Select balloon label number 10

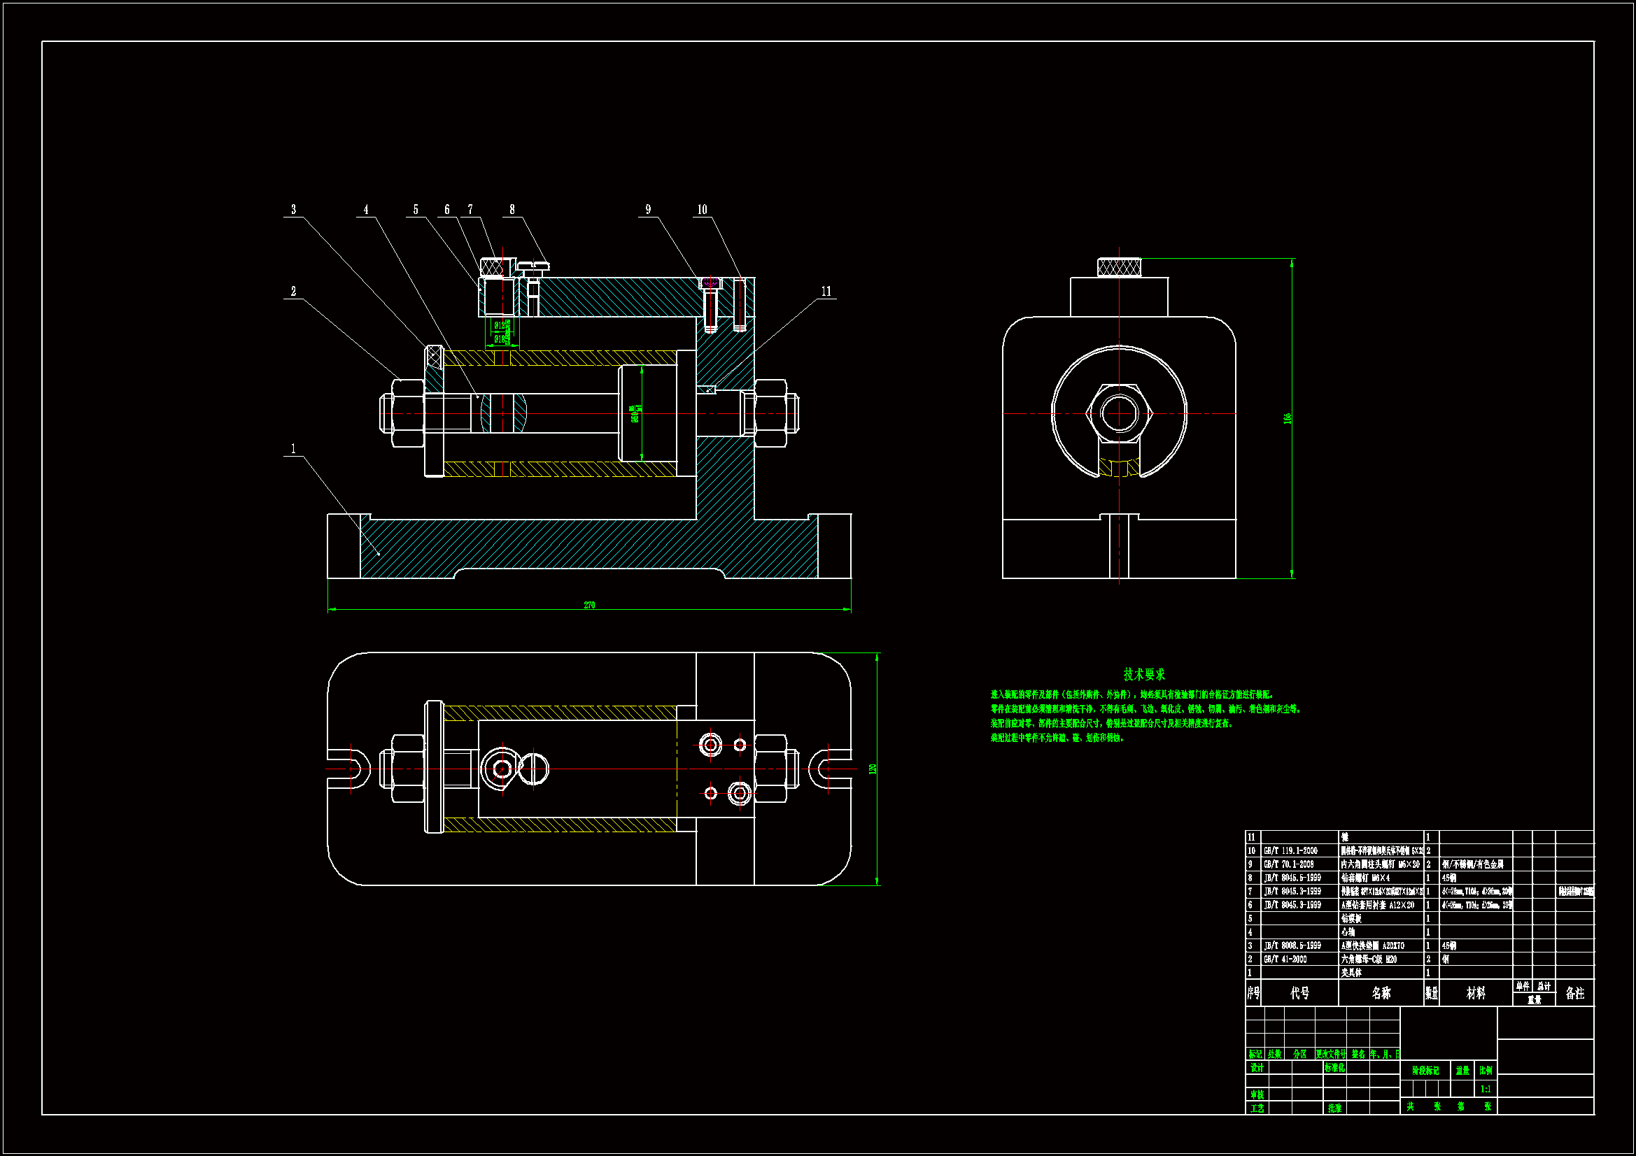pyautogui.click(x=702, y=209)
